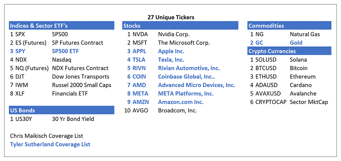Click Coinbase Global, Inc. entry
Screen dimensions: 341x161
coord(186,77)
